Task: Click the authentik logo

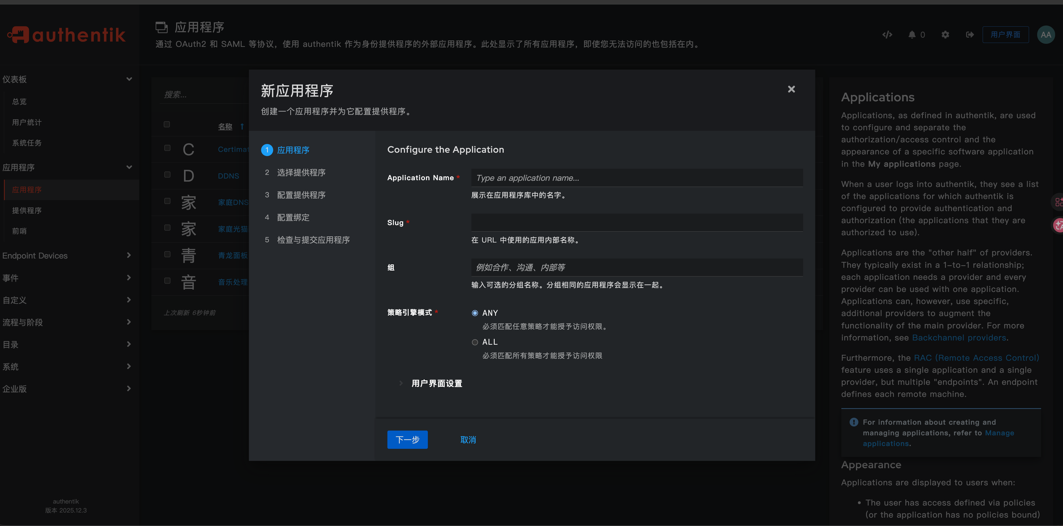Action: click(66, 35)
